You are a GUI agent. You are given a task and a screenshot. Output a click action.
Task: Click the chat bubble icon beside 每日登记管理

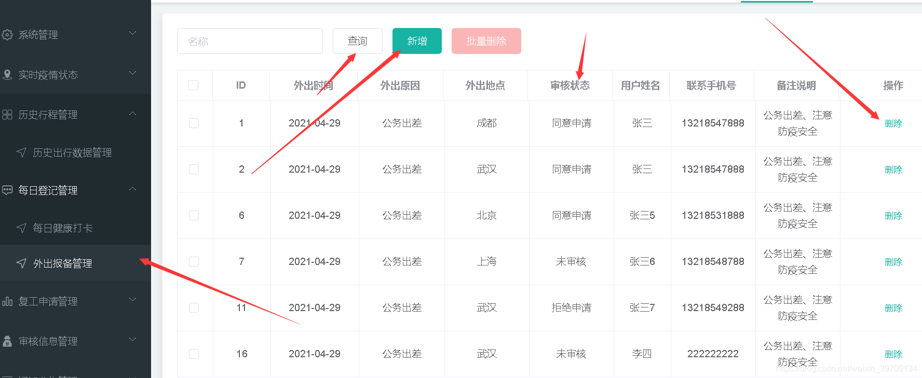coord(7,190)
